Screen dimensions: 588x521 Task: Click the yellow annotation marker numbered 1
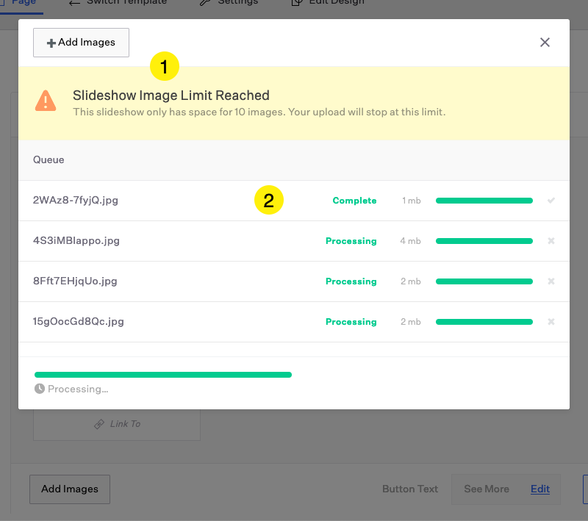coord(165,67)
